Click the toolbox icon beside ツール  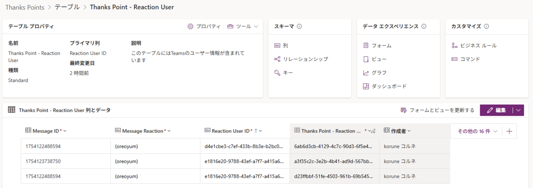coord(230,27)
